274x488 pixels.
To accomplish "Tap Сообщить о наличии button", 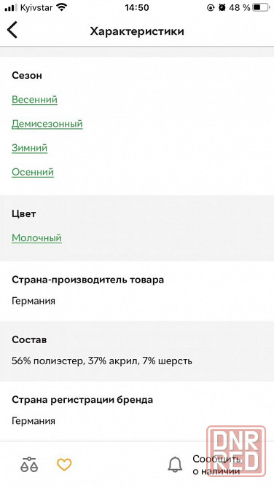I will pos(216,465).
